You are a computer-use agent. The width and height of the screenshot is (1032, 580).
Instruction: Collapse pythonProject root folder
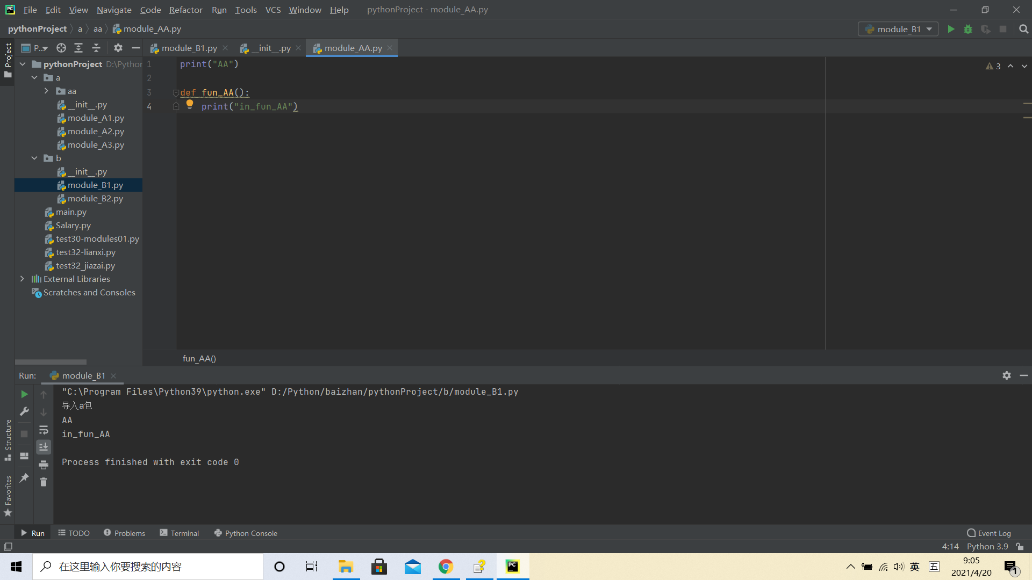pyautogui.click(x=23, y=64)
